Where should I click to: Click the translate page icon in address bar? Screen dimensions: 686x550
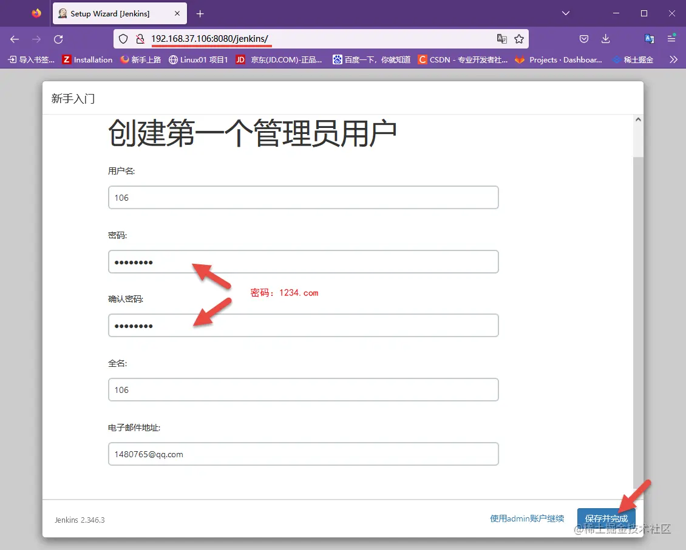click(x=502, y=38)
